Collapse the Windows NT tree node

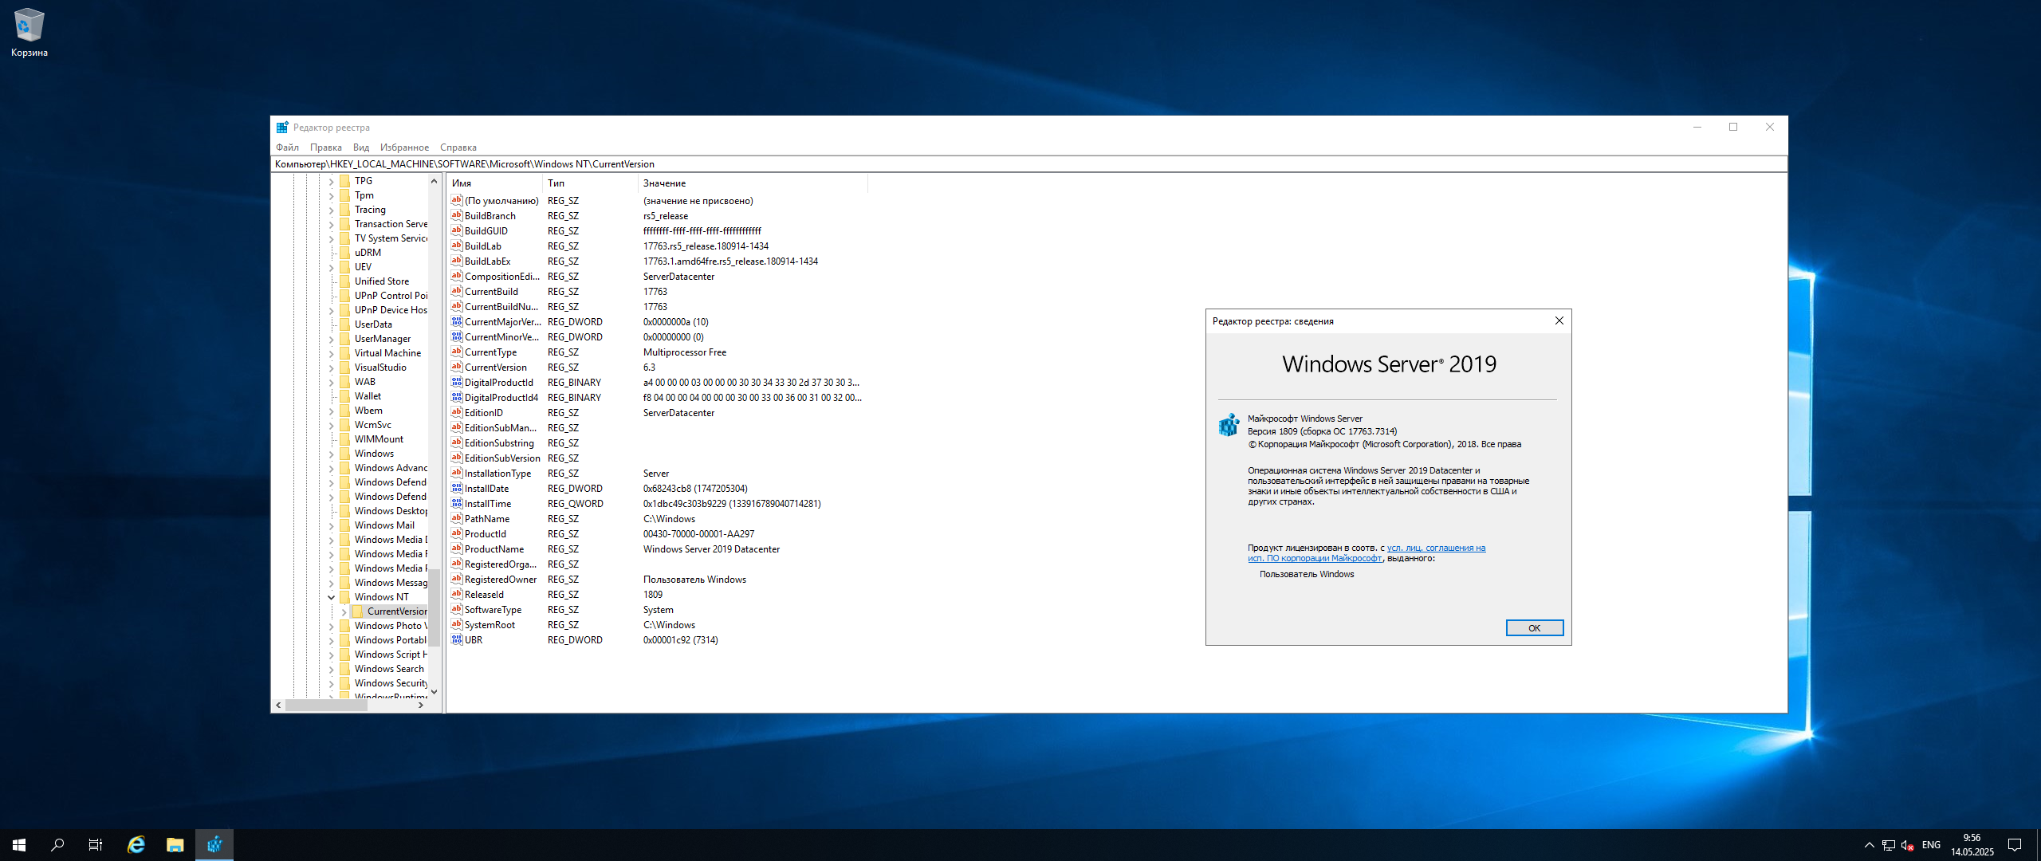point(331,597)
